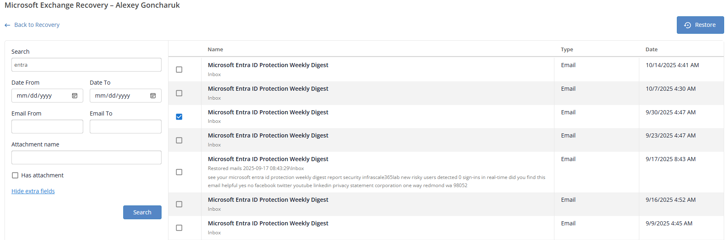Select the 10/7/2025 digest email checkbox
Image resolution: width=727 pixels, height=240 pixels.
[x=179, y=93]
